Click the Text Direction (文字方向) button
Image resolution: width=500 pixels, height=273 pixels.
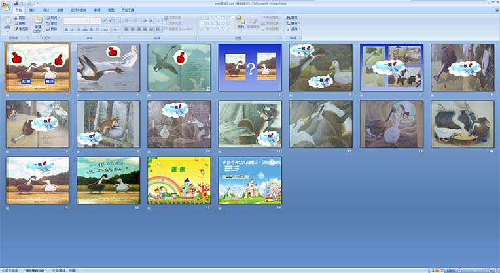tap(173, 18)
